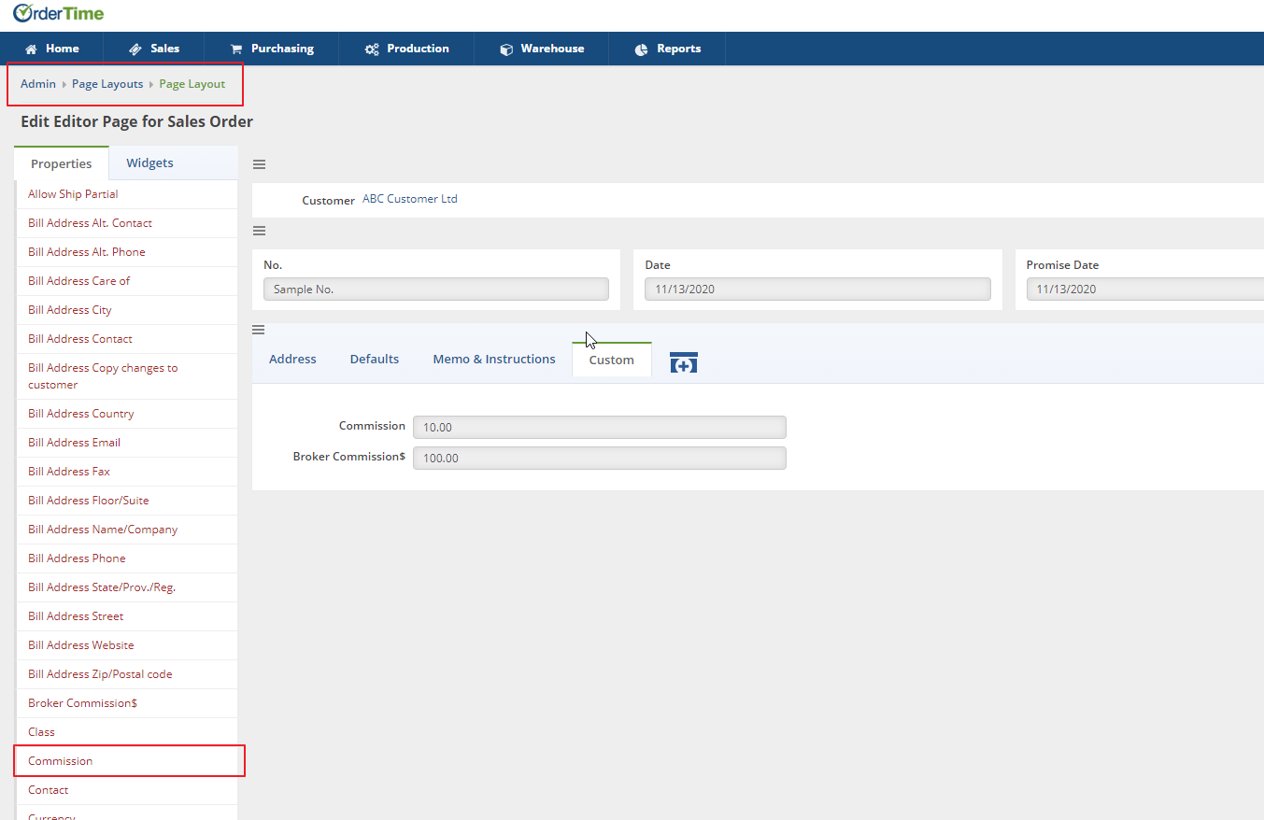Select Bill Address Floor/Suite property

click(127, 501)
